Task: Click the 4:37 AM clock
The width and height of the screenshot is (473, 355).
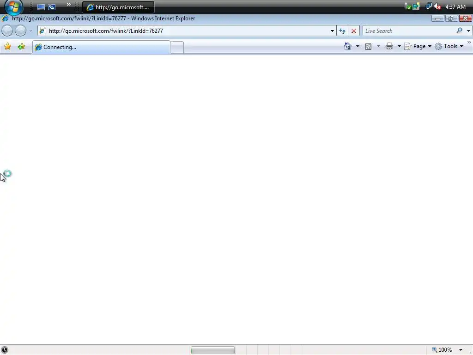Action: tap(455, 6)
